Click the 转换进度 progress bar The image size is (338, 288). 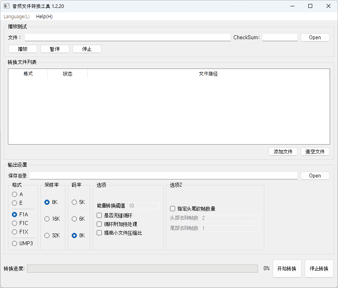(x=142, y=269)
